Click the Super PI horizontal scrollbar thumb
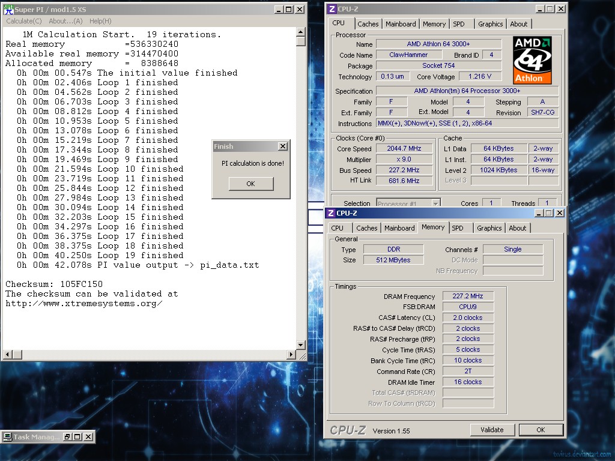The height and width of the screenshot is (461, 615). (x=17, y=355)
